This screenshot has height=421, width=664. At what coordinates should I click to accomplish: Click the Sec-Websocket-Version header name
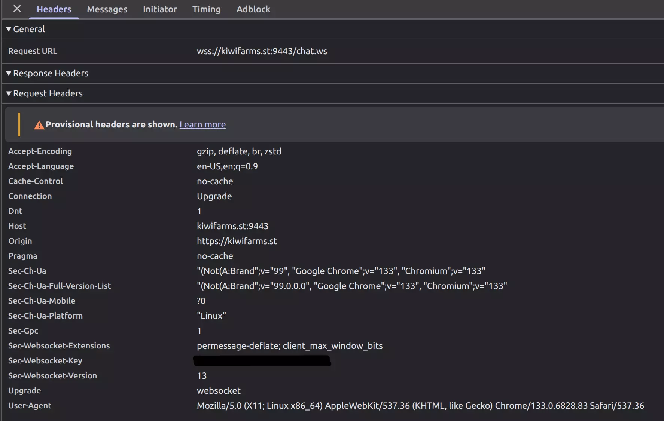pyautogui.click(x=53, y=376)
